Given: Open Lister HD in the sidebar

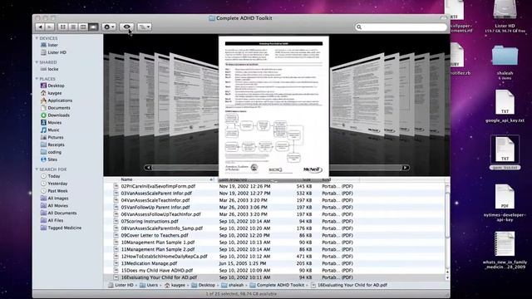Looking at the screenshot, I should tap(53, 52).
